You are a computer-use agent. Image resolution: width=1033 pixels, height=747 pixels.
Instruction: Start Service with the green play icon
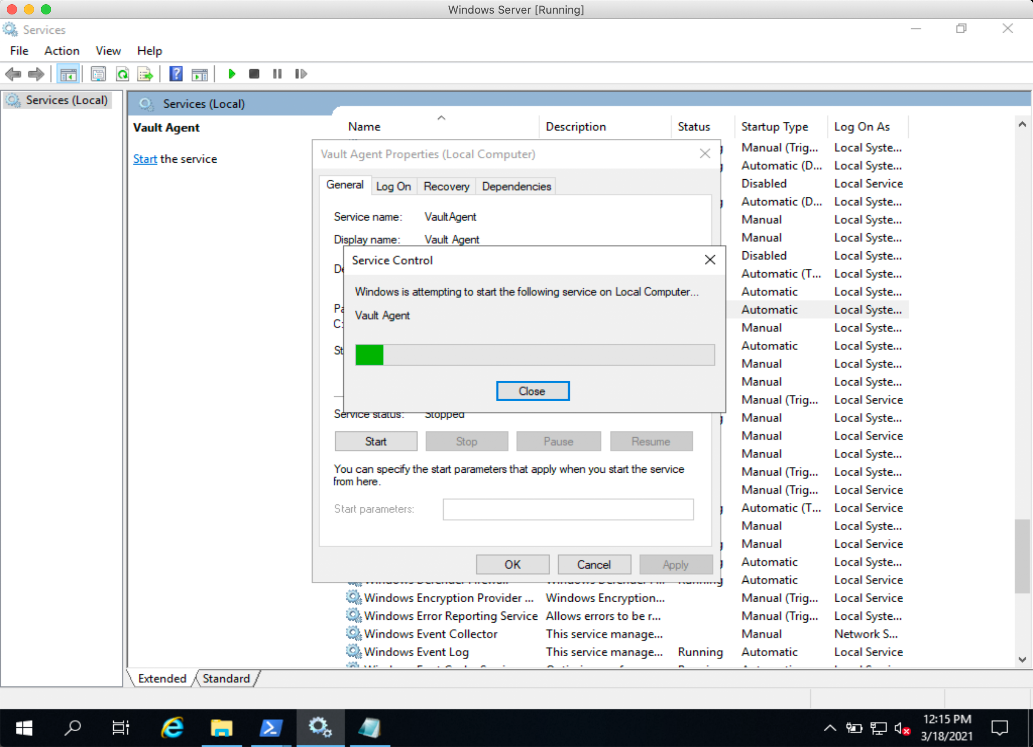pos(231,74)
